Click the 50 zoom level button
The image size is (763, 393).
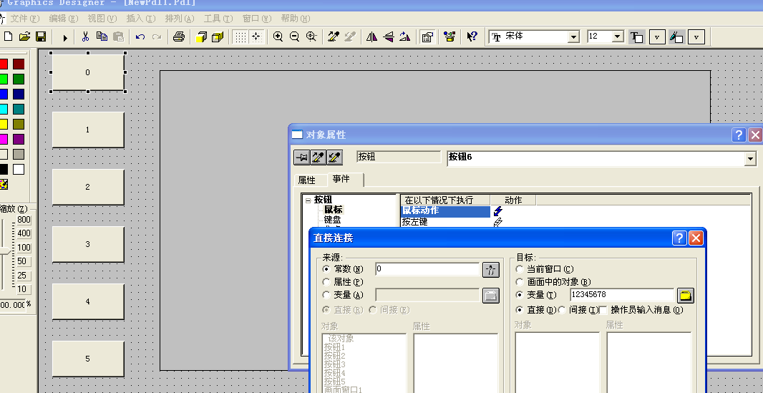click(22, 261)
